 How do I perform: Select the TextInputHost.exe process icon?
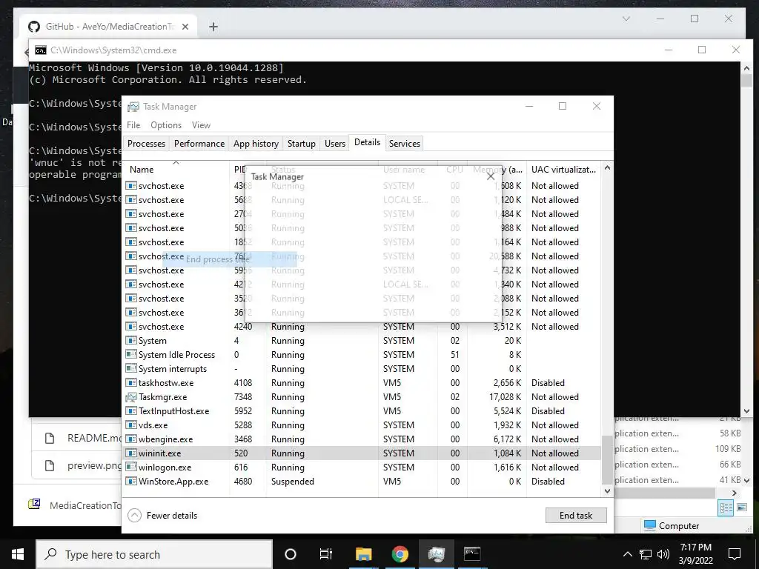[x=130, y=411]
